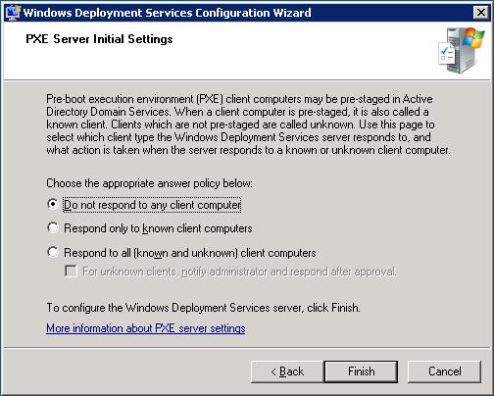Open "More information about PXE server settings" link
Viewport: 494px width, 396px height.
146,328
